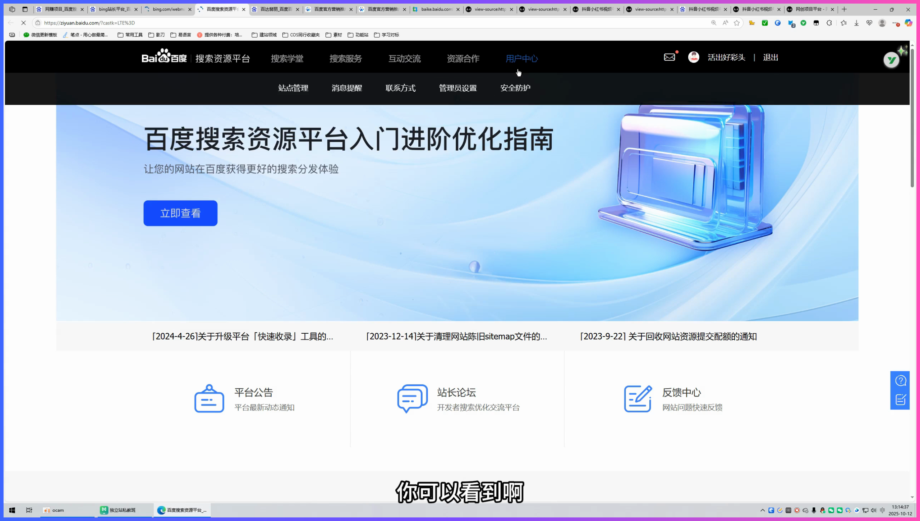Select 安全防护 in the submenu
920x521 pixels.
tap(515, 88)
